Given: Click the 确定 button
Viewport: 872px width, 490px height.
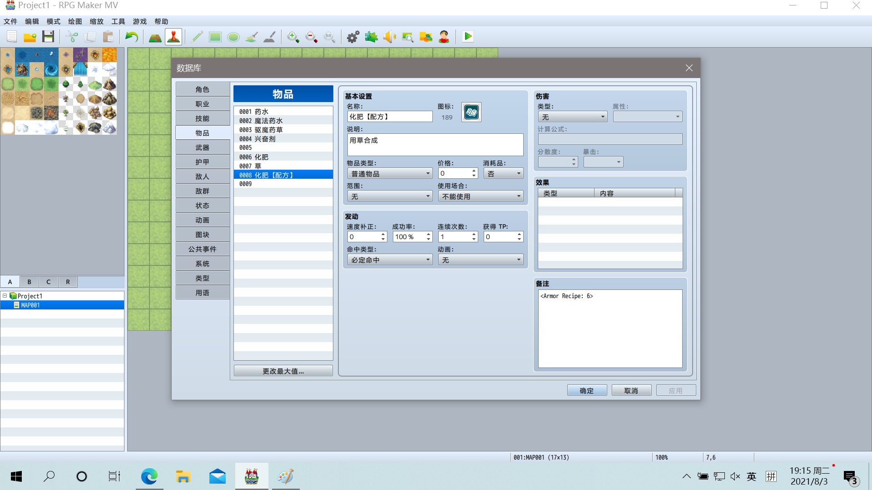Looking at the screenshot, I should pyautogui.click(x=587, y=390).
